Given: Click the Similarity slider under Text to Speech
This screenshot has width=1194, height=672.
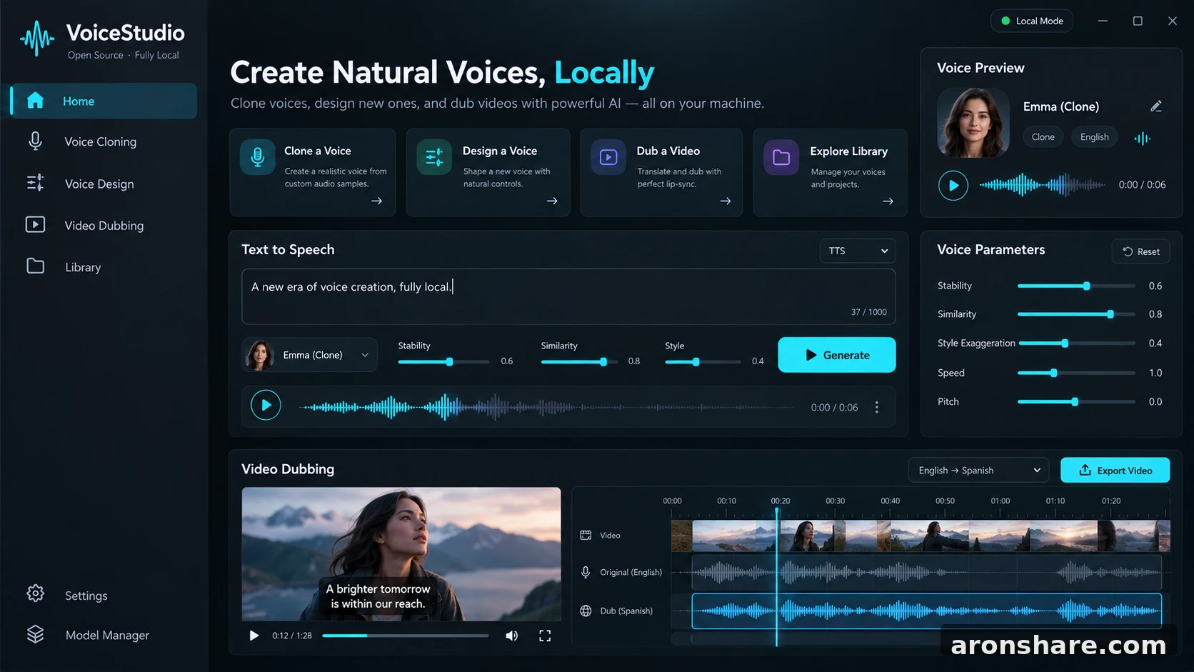Looking at the screenshot, I should point(579,361).
